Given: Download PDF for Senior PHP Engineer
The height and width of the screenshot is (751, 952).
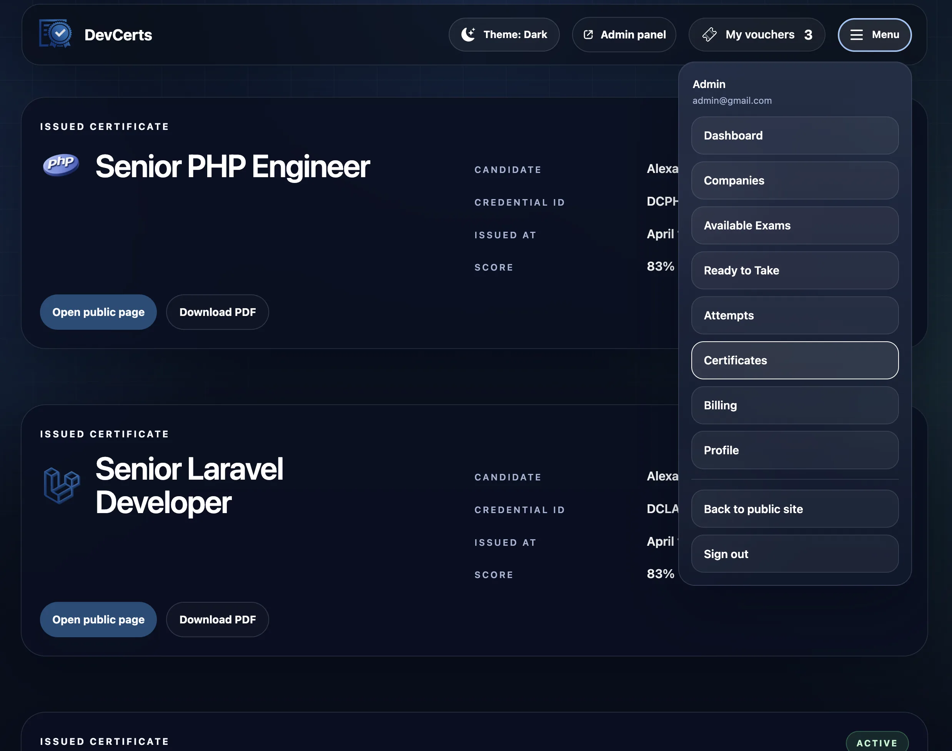Looking at the screenshot, I should coord(217,312).
